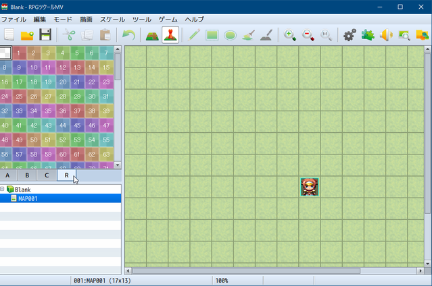
Task: Open the ツール menu
Action: click(x=142, y=20)
